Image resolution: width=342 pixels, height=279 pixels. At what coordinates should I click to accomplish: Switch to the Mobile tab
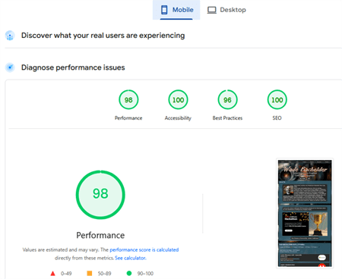[176, 10]
